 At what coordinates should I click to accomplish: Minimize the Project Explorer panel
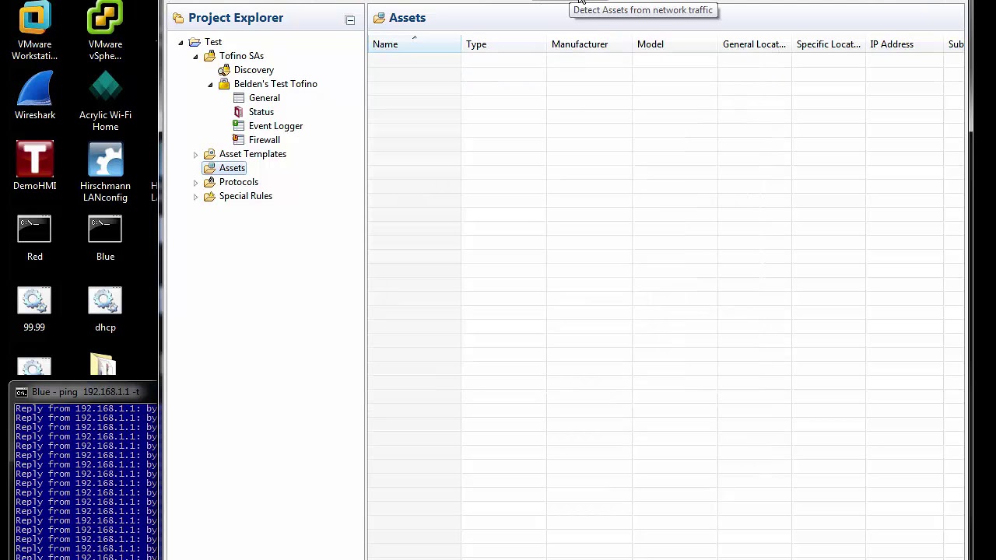(350, 20)
